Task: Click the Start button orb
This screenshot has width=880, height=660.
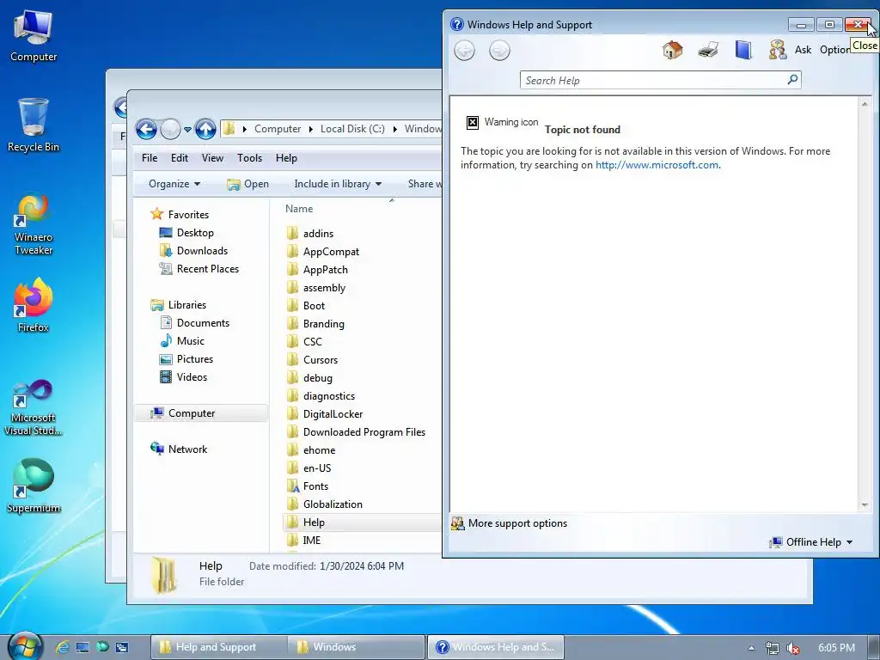Action: (25, 647)
